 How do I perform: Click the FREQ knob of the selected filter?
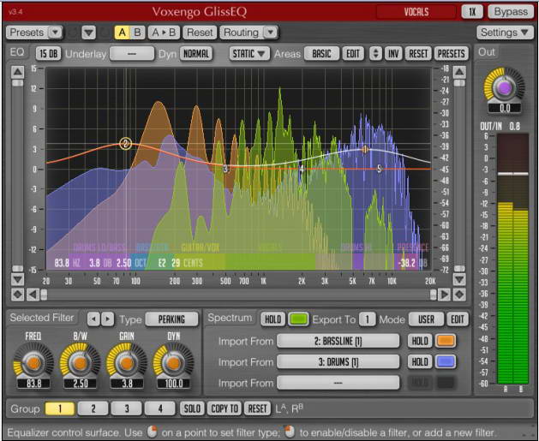point(33,361)
